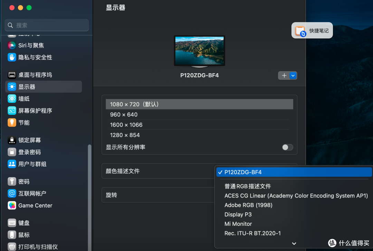Open the 鼠标 mouse icon

click(12, 235)
